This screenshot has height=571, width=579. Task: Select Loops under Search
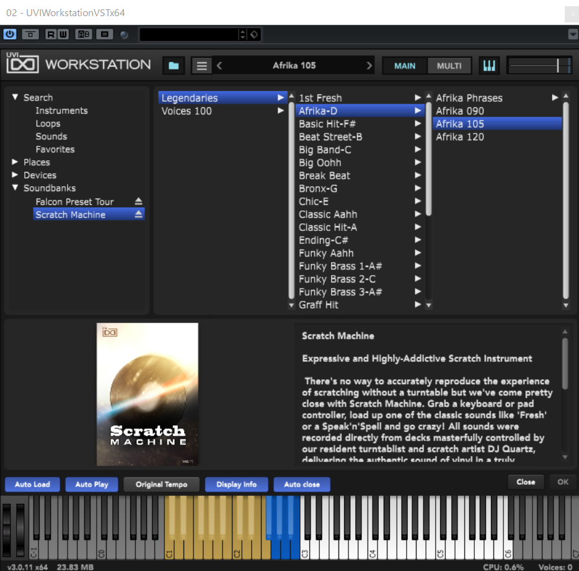48,124
